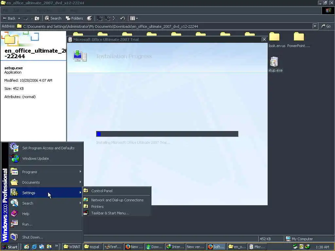Viewport: 335px width, 251px height.
Task: Select the setup.exe file icon
Action: pos(274,62)
